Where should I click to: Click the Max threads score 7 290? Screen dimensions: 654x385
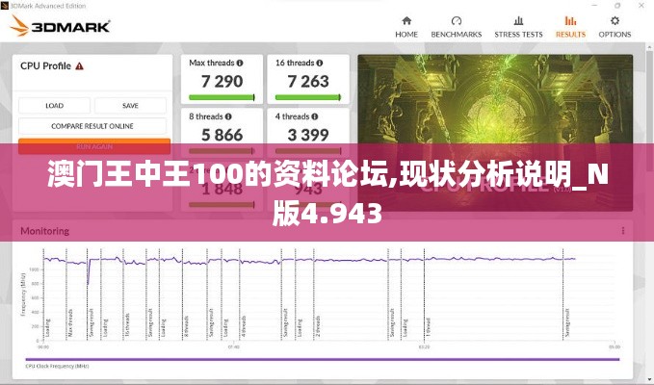tap(222, 81)
